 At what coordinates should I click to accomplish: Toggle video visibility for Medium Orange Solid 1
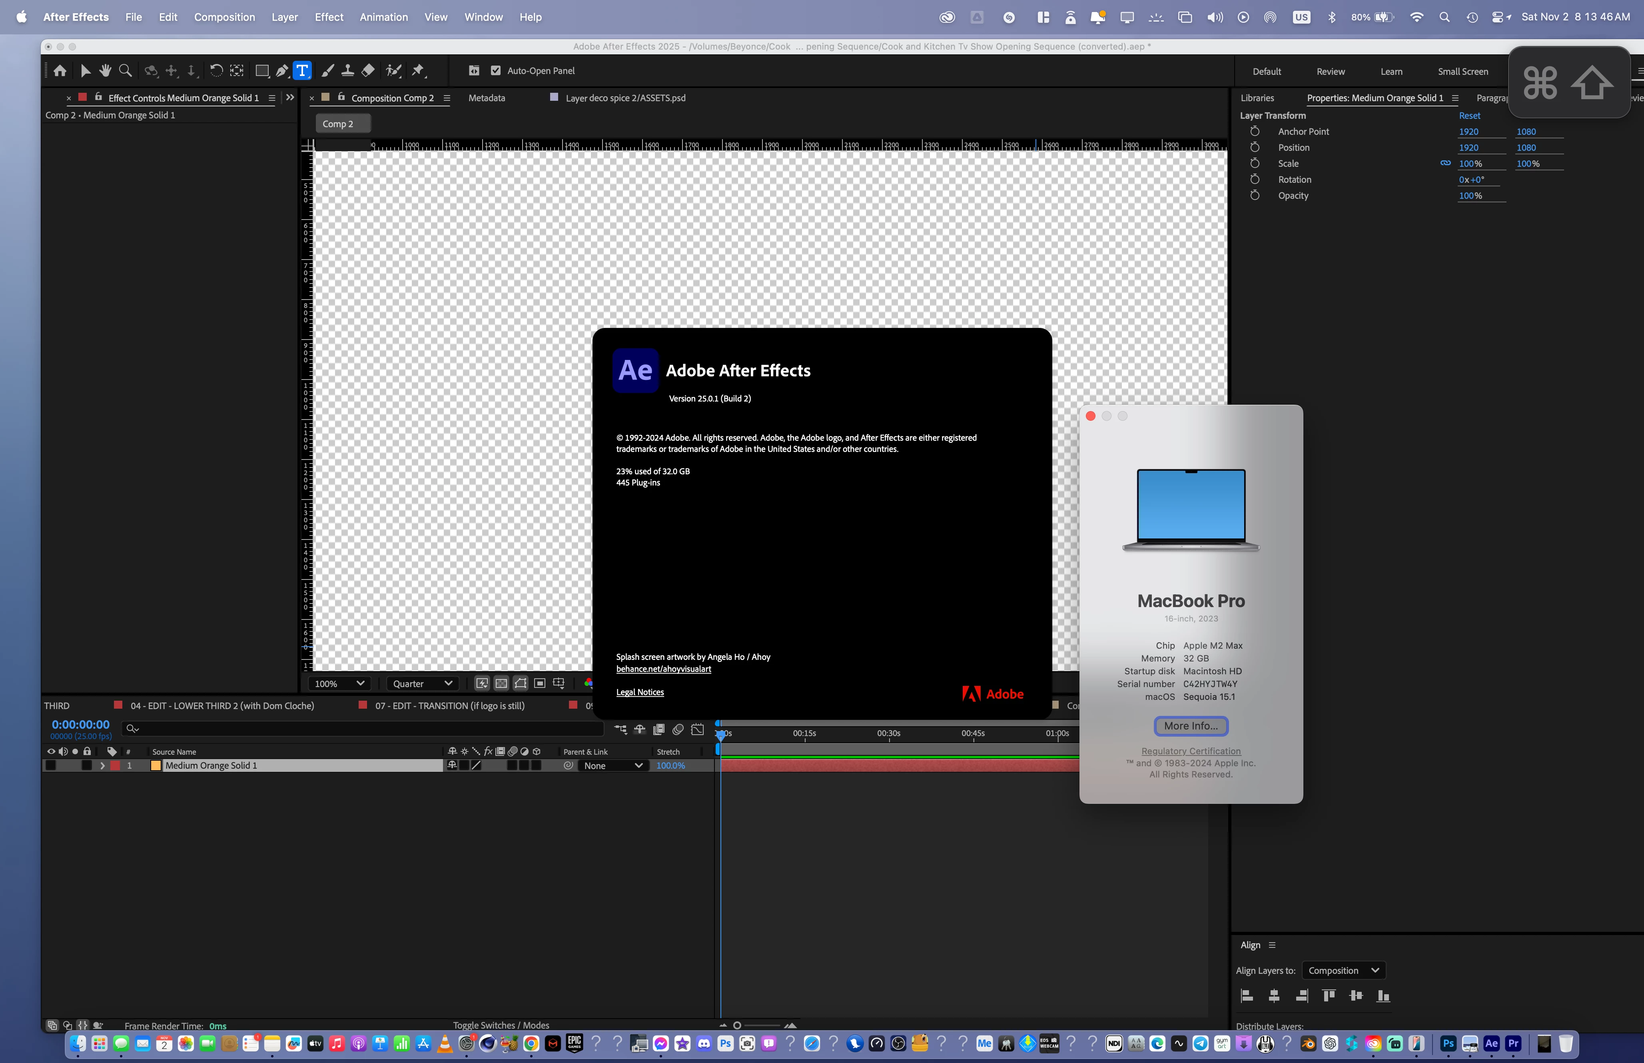(50, 765)
